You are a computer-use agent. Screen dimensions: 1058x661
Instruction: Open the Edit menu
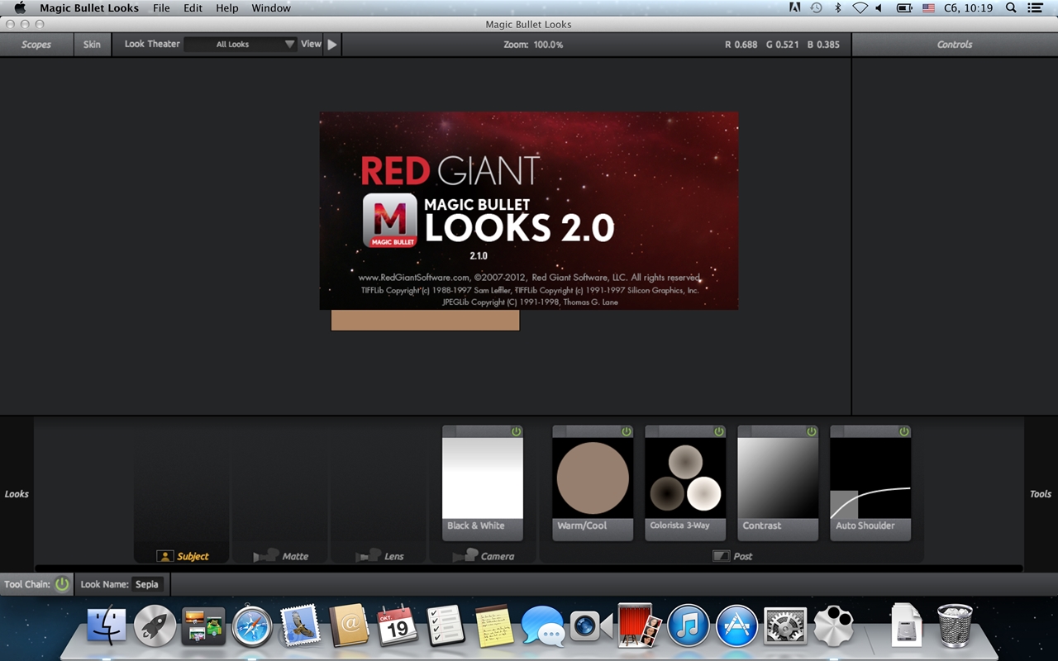[193, 8]
